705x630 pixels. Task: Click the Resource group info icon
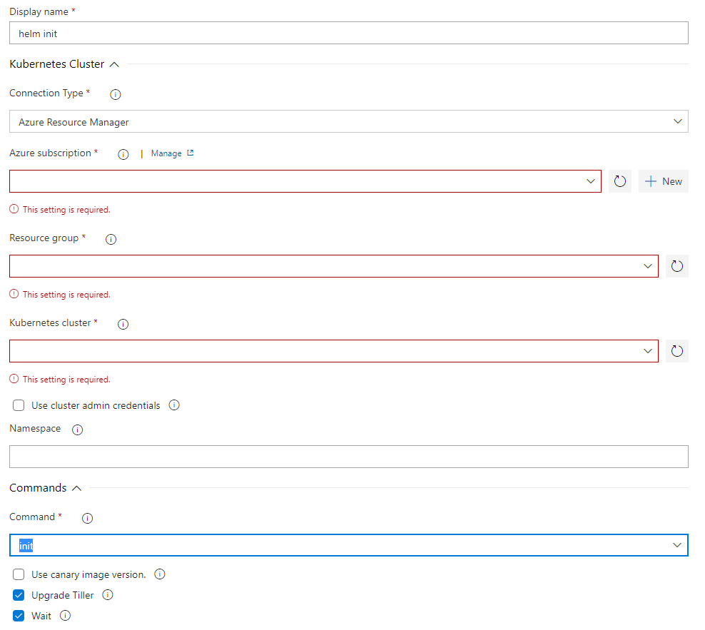tap(111, 238)
